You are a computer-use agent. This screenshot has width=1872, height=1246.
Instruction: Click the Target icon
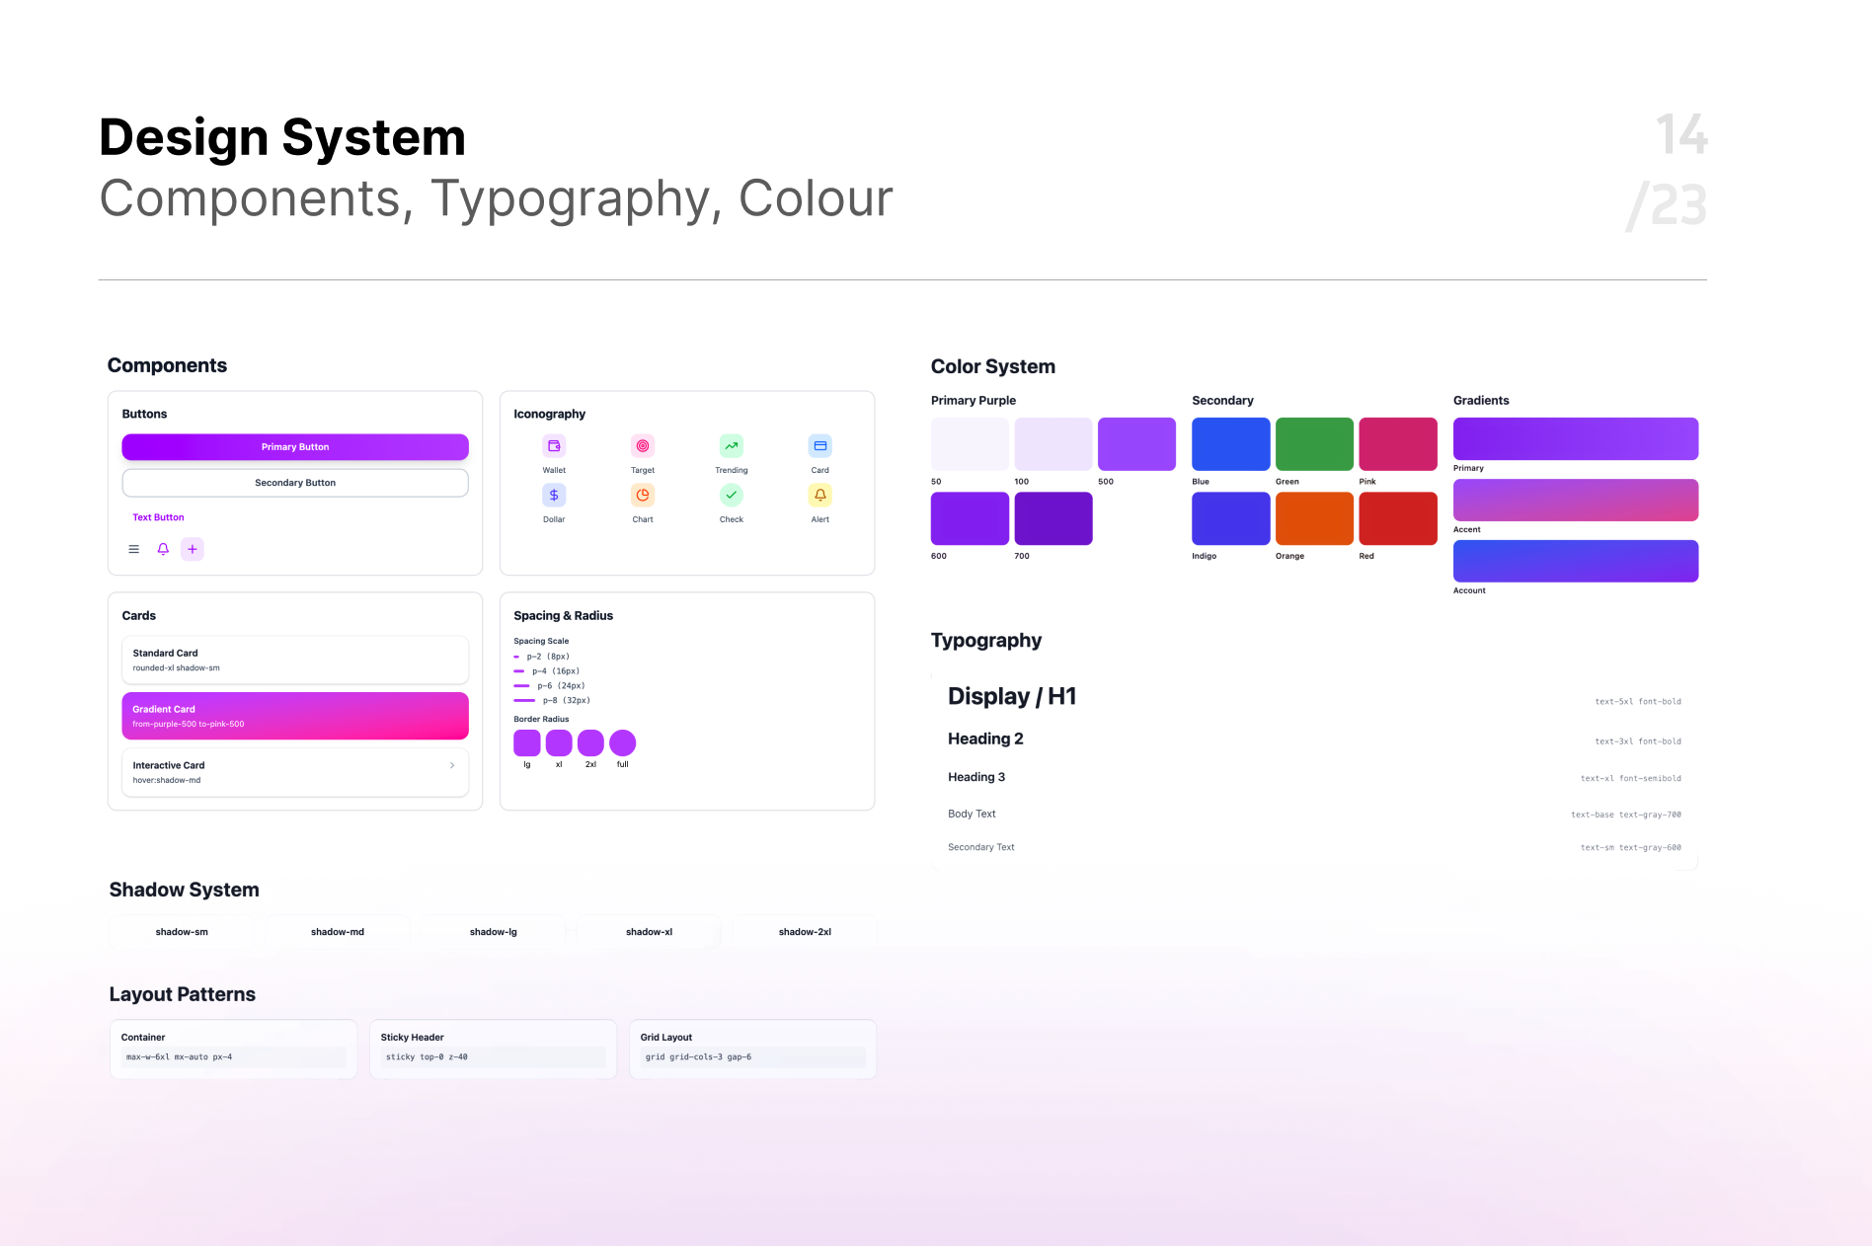[643, 446]
